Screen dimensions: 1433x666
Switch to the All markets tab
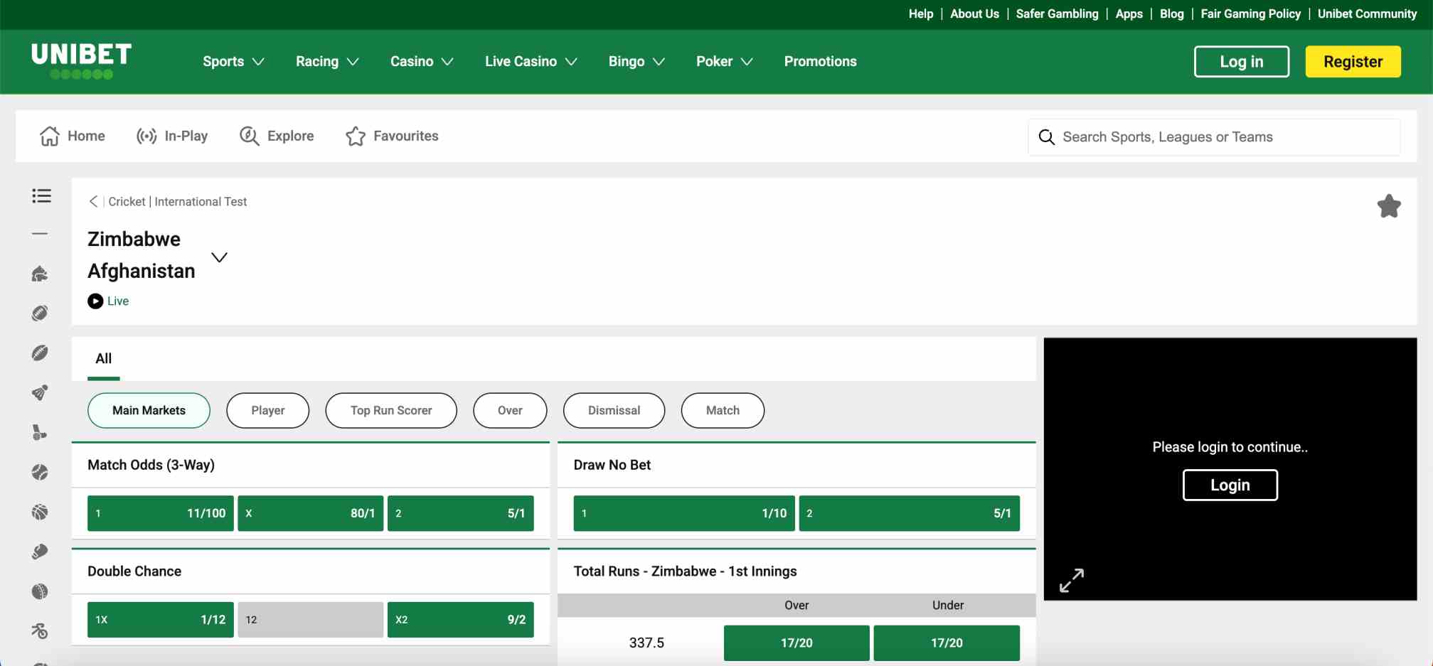point(103,359)
